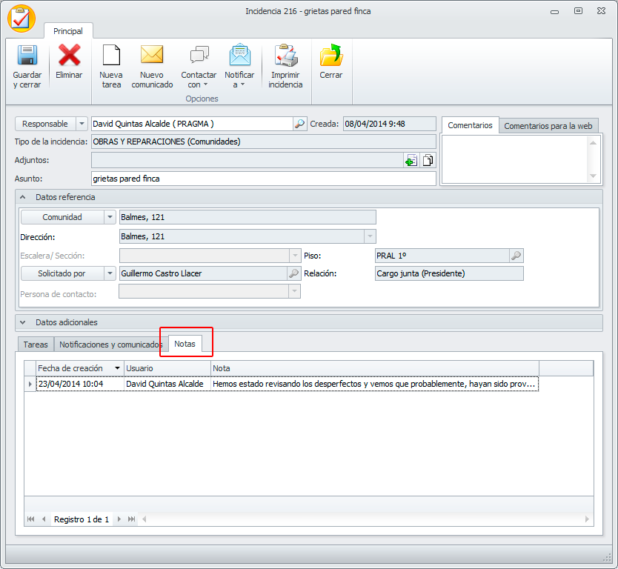Click the Guardar y cerrar save icon
The height and width of the screenshot is (569, 618).
pyautogui.click(x=27, y=55)
